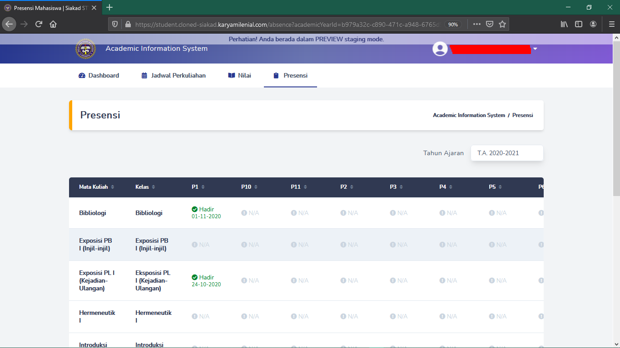Select the Presensi navigation tab
The image size is (620, 348).
tap(290, 75)
